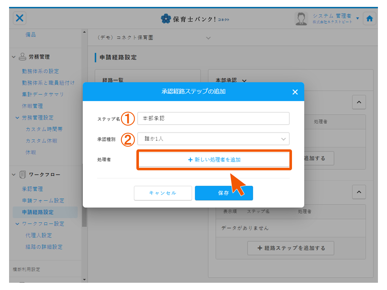Click the sidebar scroll down arrow

[85, 279]
